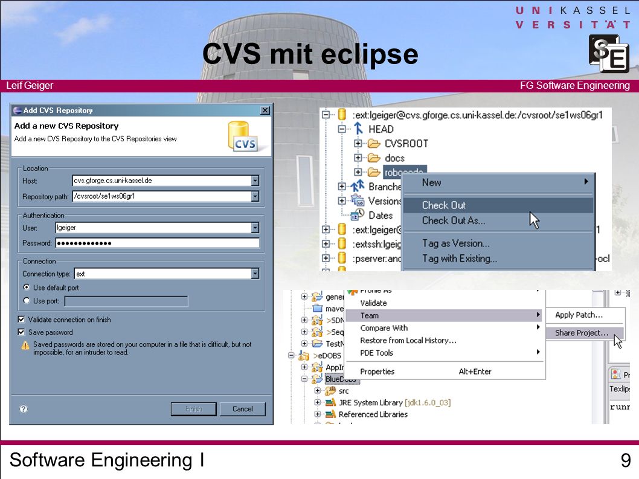Viewport: 639px width, 479px height.
Task: Collapse the >eDOBS project node
Action: tap(291, 356)
